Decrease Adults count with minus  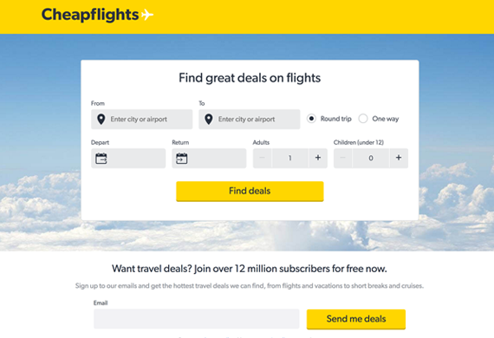[x=262, y=158]
